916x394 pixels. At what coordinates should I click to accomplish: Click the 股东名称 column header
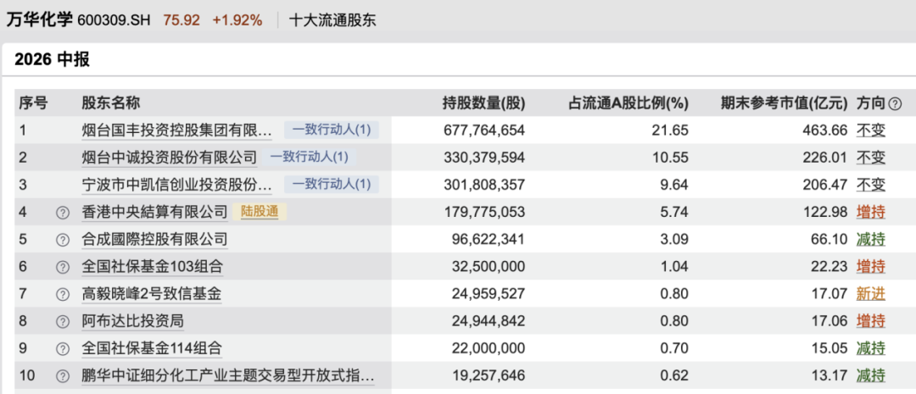(111, 103)
